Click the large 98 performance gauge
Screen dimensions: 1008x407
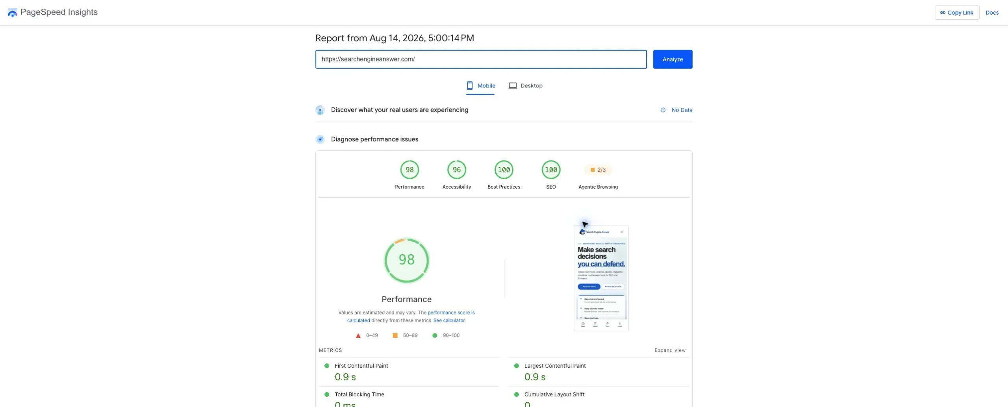(406, 260)
